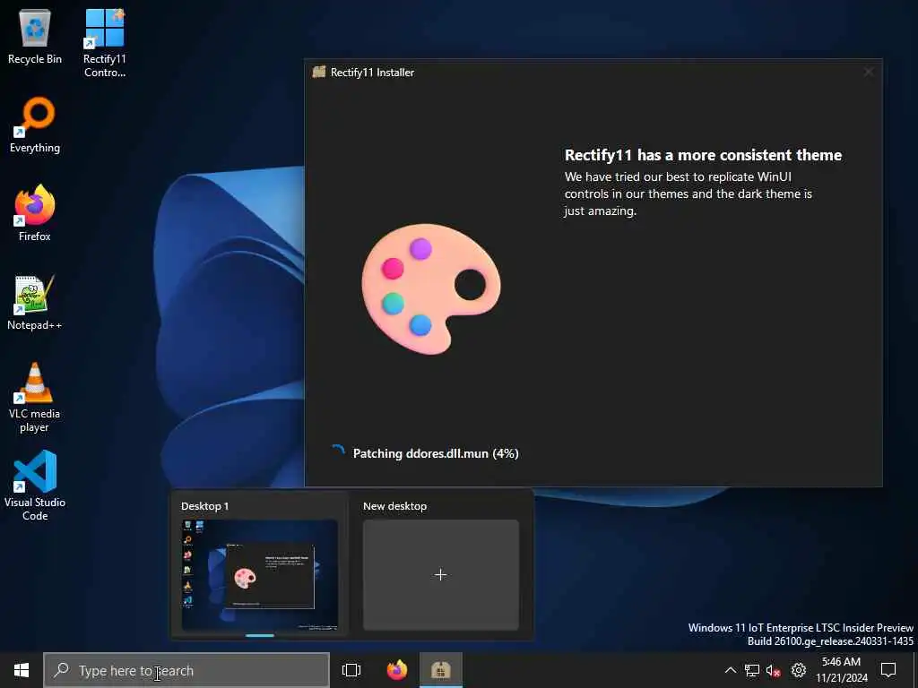Click the Rectify11 more consistent theme heading
Viewport: 918px width, 688px height.
pos(703,155)
